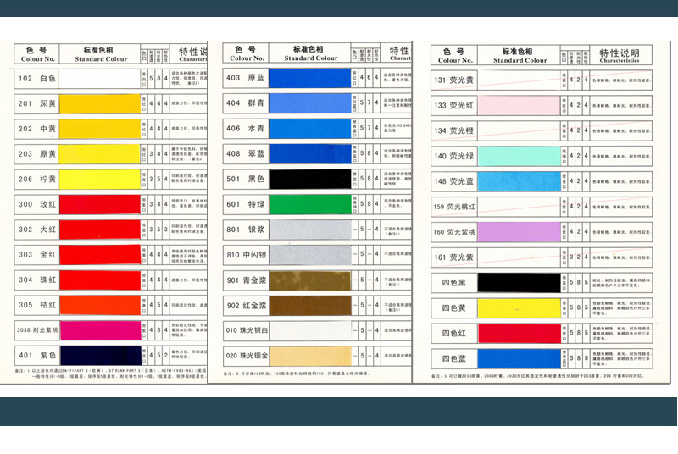Click the 201 deep yellow colour swatch

(x=100, y=104)
